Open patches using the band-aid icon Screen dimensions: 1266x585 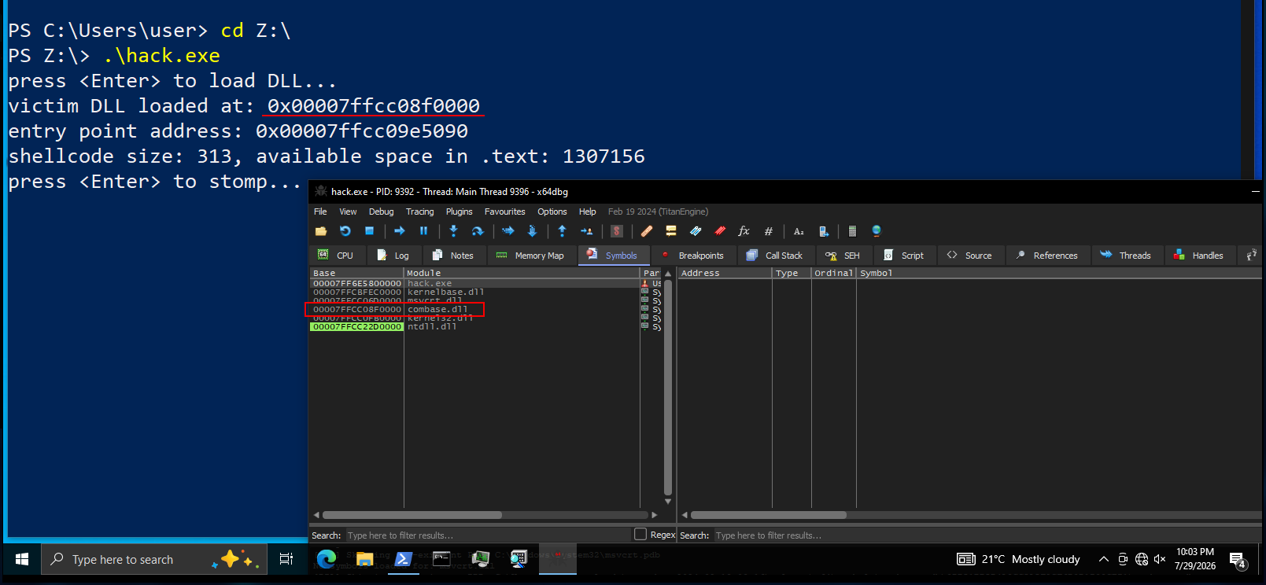pyautogui.click(x=647, y=231)
